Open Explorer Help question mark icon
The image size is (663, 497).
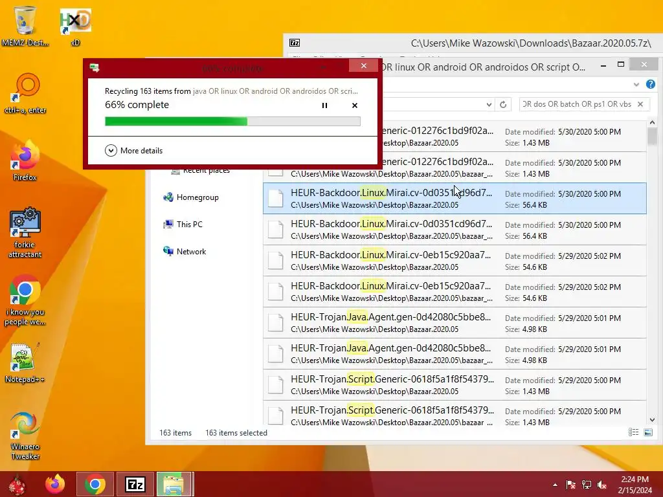pyautogui.click(x=650, y=85)
